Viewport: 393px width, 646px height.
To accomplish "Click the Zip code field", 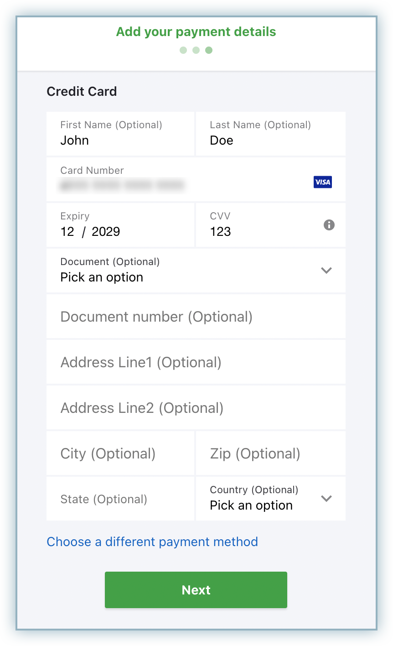I will pos(270,453).
